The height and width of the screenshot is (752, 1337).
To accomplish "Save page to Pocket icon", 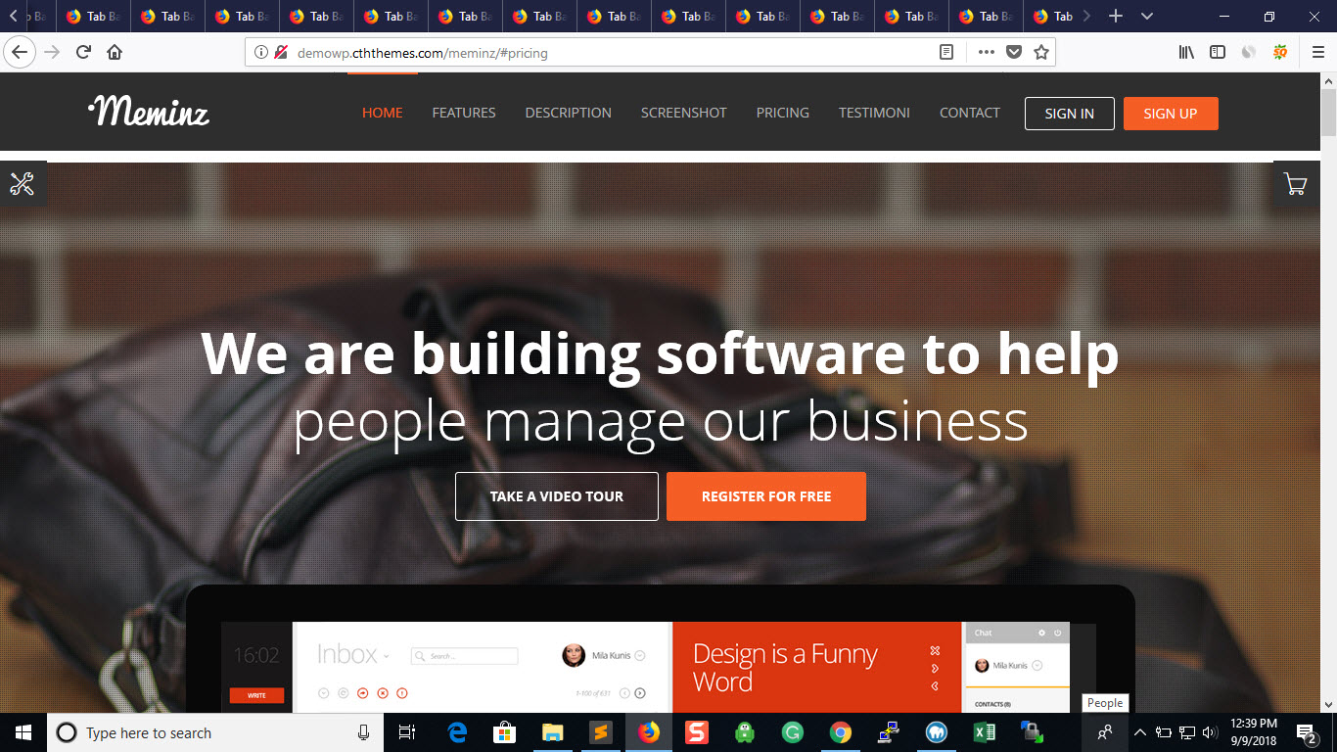I will pyautogui.click(x=1015, y=52).
